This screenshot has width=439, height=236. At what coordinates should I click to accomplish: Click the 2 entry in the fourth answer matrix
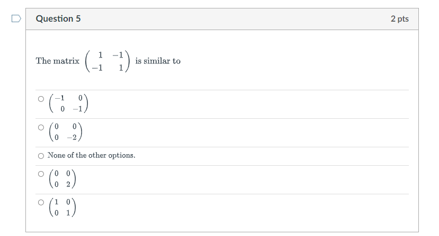click(68, 184)
